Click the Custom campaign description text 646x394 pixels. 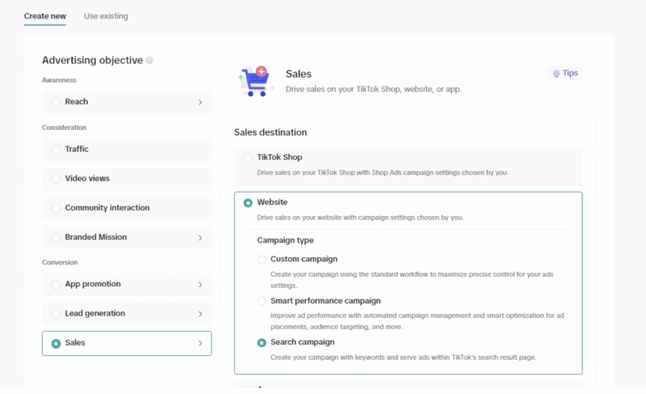click(411, 280)
